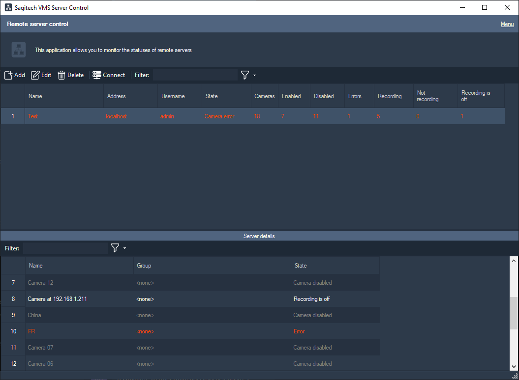Click the top filter funnel icon
Viewport: 519px width, 380px height.
245,75
